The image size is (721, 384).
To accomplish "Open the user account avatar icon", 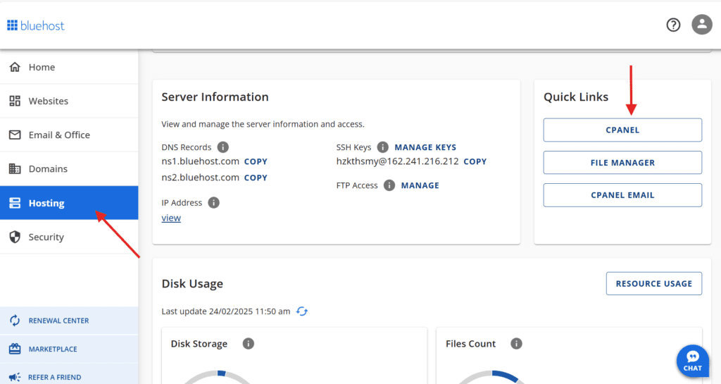I will 702,25.
